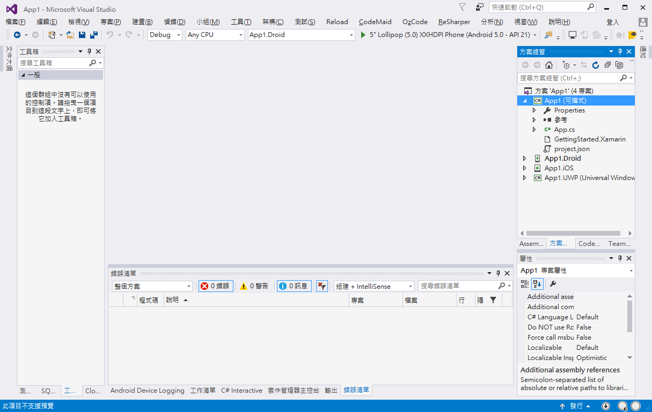
Task: Toggle the 0 訊息 messages filter
Action: point(294,286)
